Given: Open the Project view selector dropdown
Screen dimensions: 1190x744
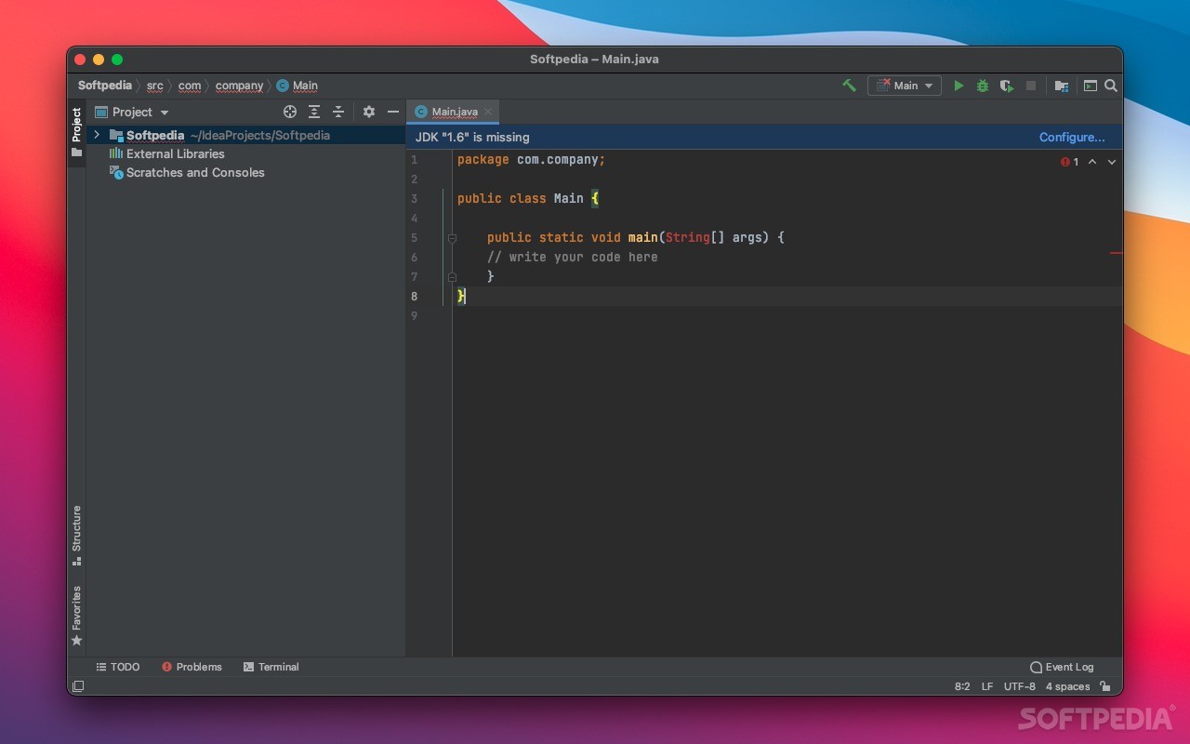Looking at the screenshot, I should pos(132,112).
